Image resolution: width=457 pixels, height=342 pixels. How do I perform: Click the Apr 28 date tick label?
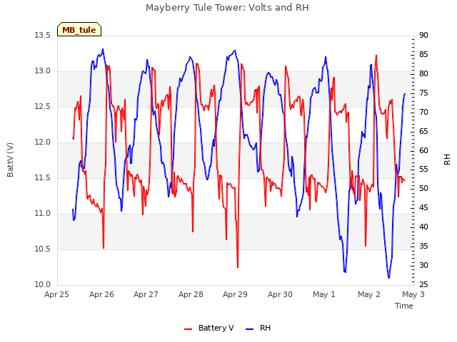[x=191, y=294]
